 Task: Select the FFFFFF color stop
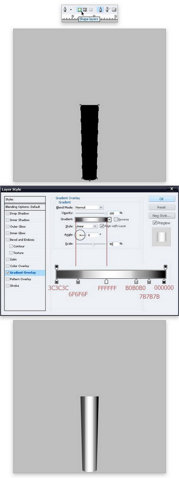tap(106, 281)
